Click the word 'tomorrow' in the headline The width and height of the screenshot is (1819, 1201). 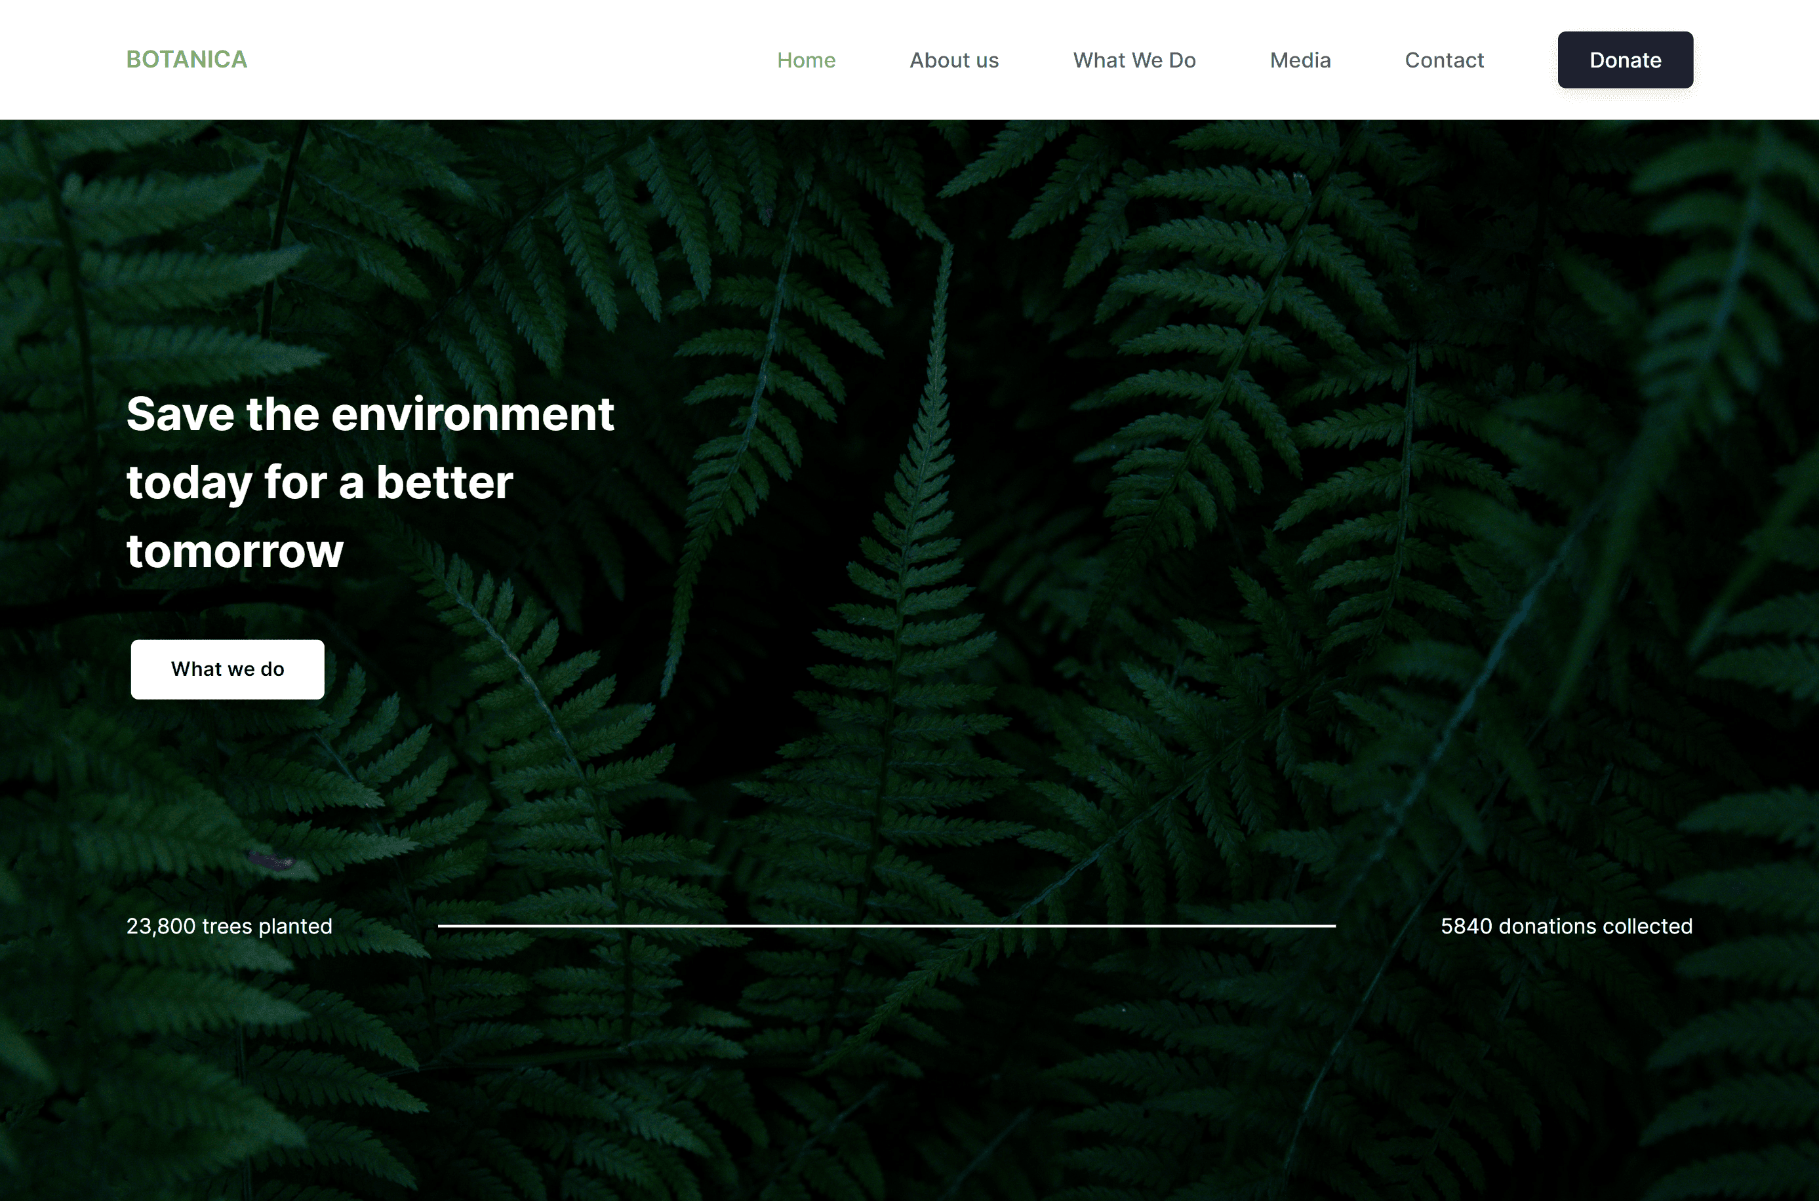pos(234,551)
